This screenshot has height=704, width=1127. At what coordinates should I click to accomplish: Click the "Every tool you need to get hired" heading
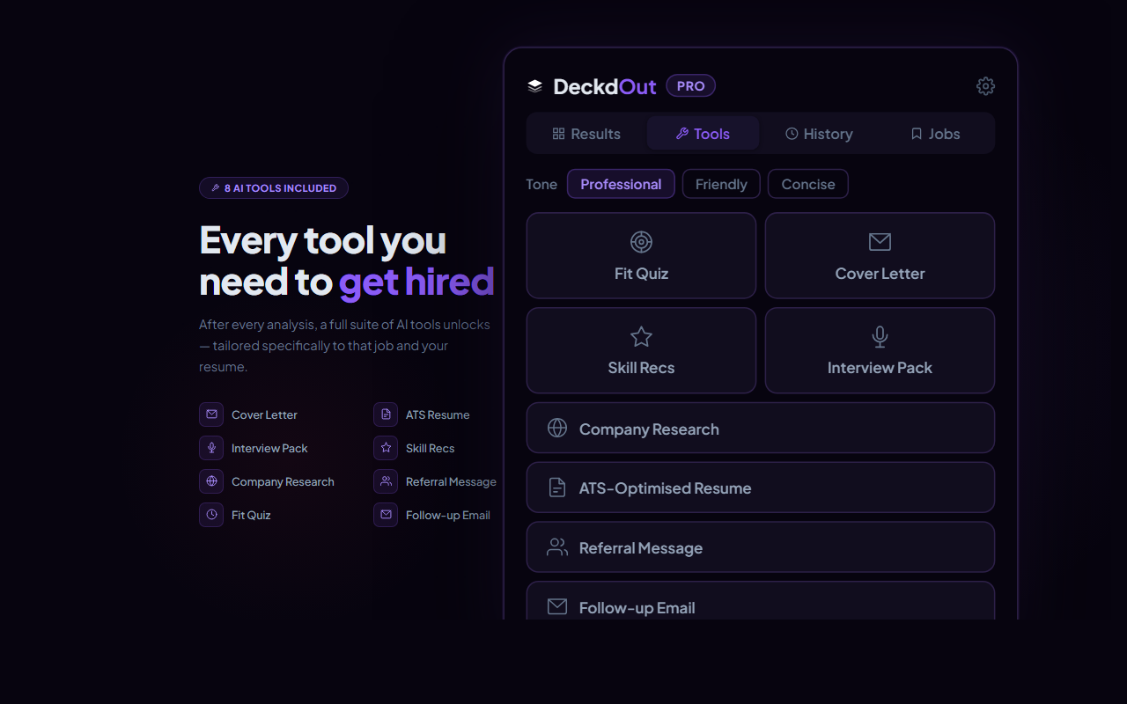[x=347, y=260]
